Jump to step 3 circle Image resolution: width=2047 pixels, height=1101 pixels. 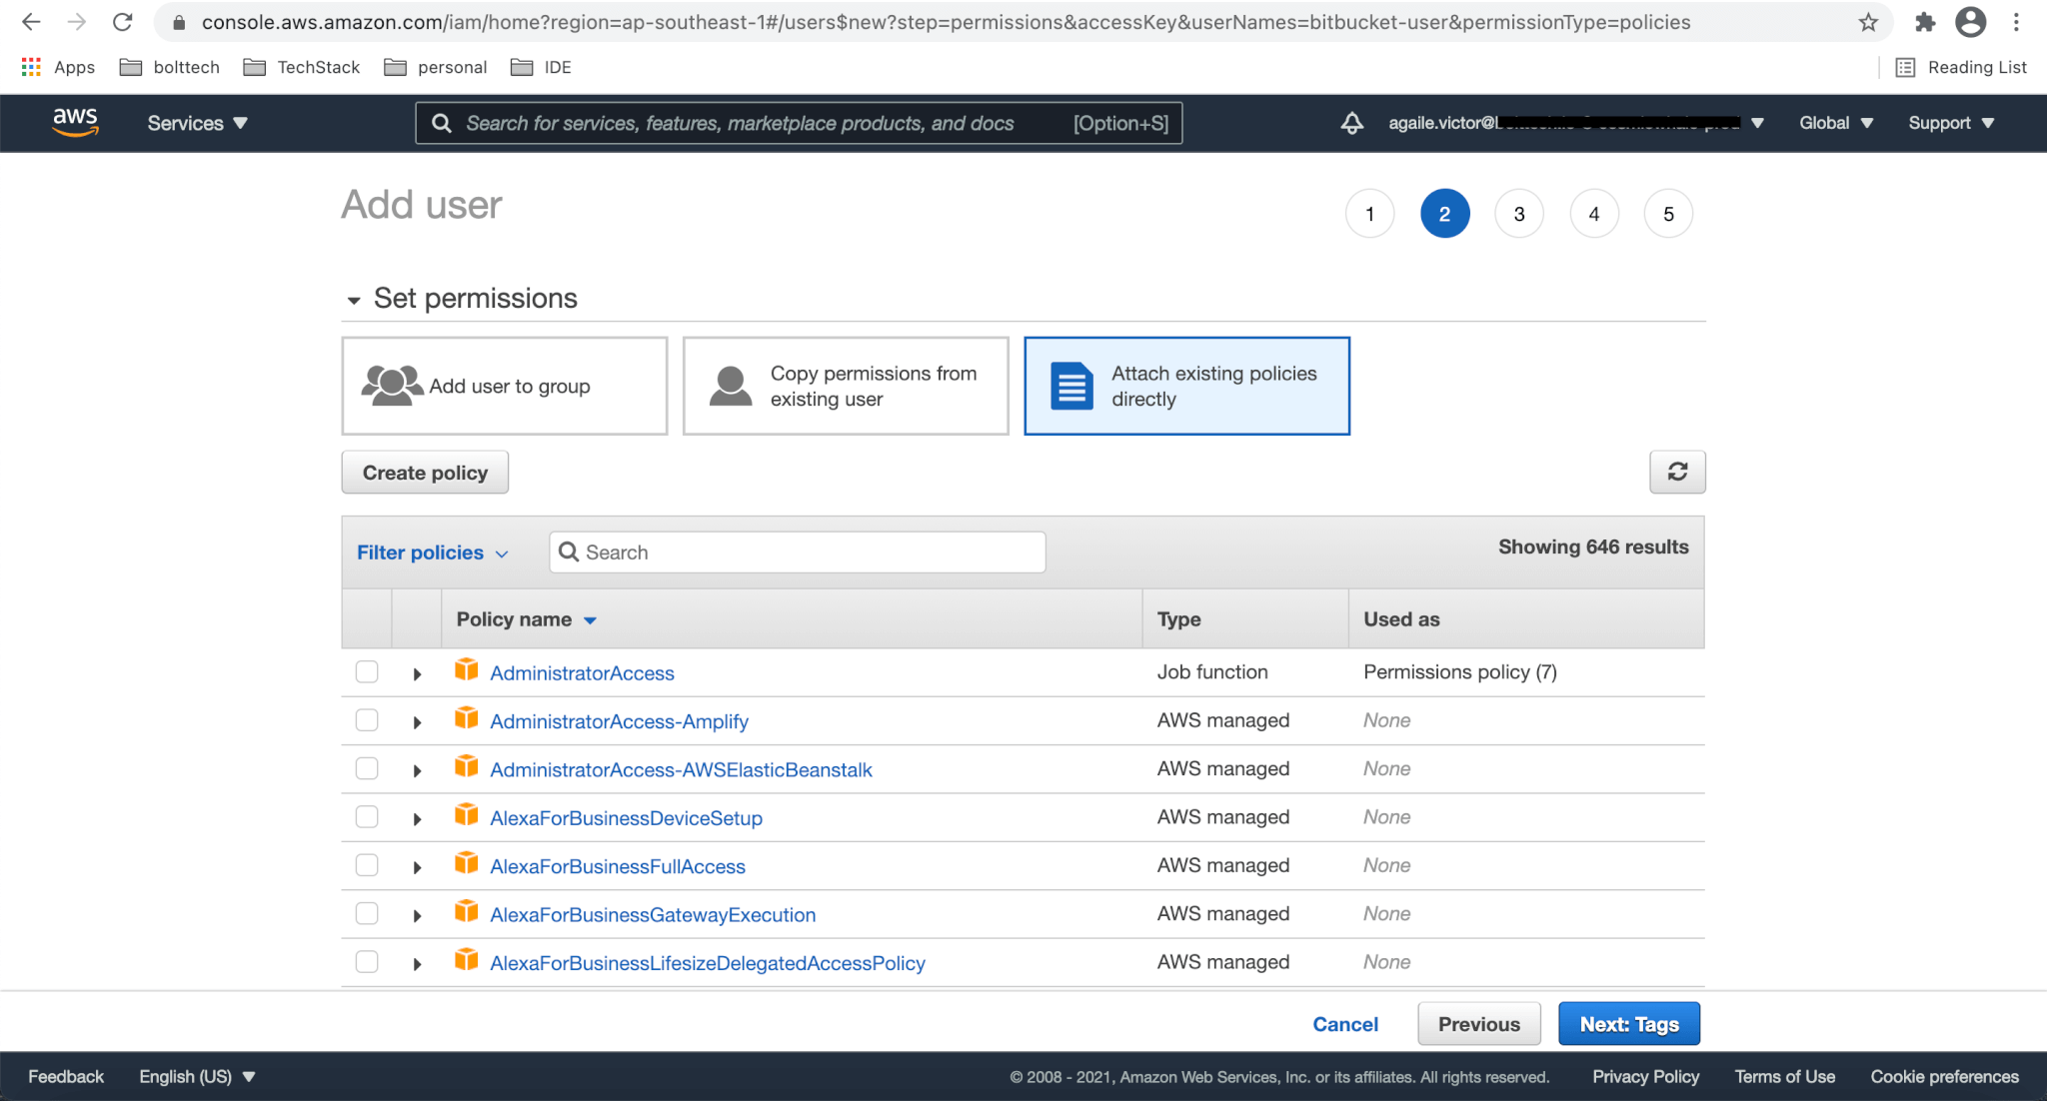(x=1518, y=214)
